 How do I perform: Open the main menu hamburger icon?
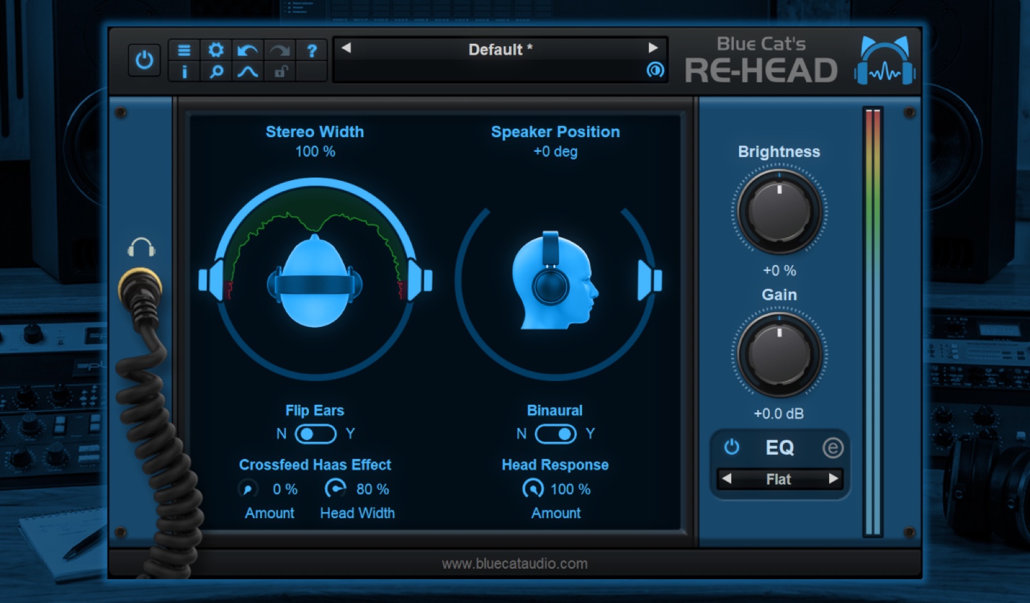[x=184, y=50]
